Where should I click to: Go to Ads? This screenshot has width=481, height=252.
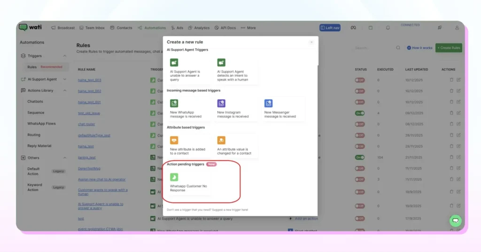(x=177, y=28)
